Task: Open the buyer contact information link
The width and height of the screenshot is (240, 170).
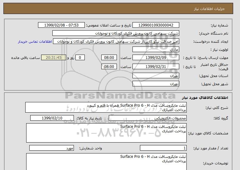Action: click(x=35, y=41)
